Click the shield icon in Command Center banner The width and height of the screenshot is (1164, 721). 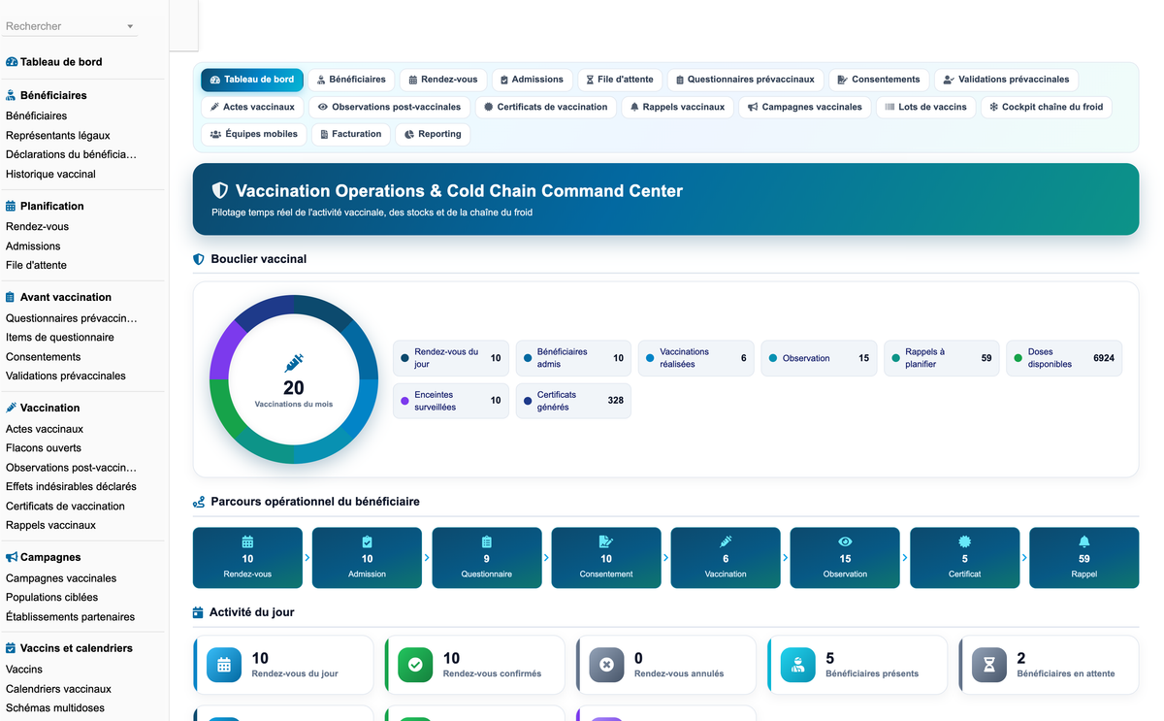click(220, 191)
